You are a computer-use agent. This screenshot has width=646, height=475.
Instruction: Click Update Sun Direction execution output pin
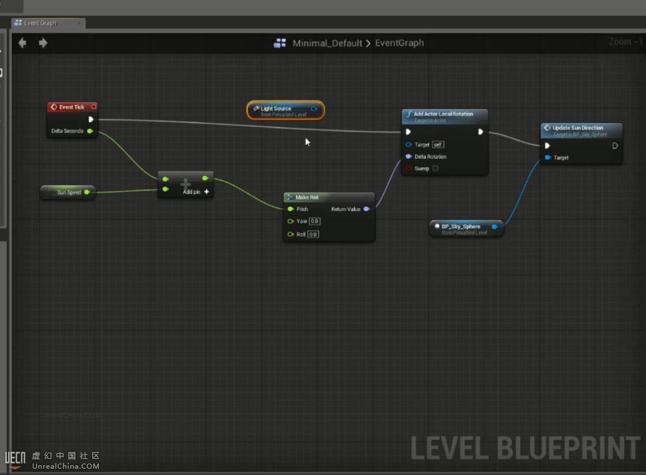614,146
